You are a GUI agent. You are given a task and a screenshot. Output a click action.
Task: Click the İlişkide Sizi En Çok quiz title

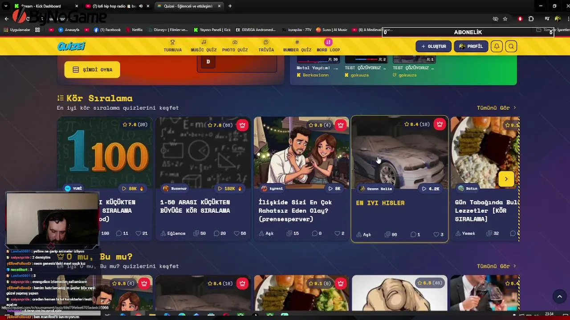(x=295, y=211)
